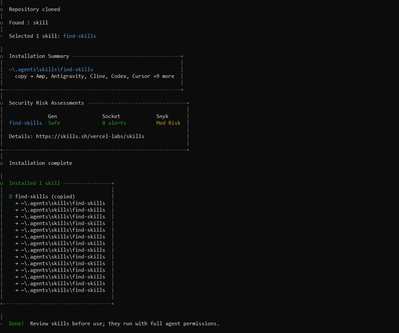Click the green "0 alerts" value
Image resolution: width=399 pixels, height=333 pixels.
point(114,123)
